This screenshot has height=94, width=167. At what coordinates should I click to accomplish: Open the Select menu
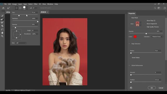click(x=30, y=4)
